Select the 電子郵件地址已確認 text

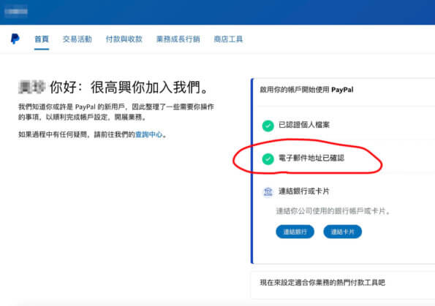coord(311,158)
